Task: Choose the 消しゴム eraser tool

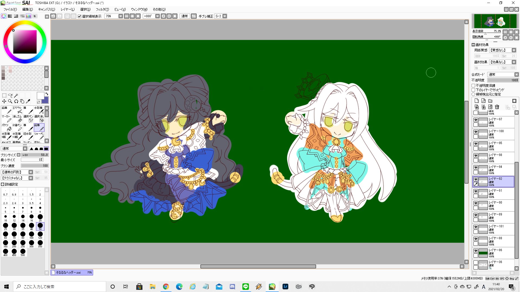Action: tap(18, 118)
